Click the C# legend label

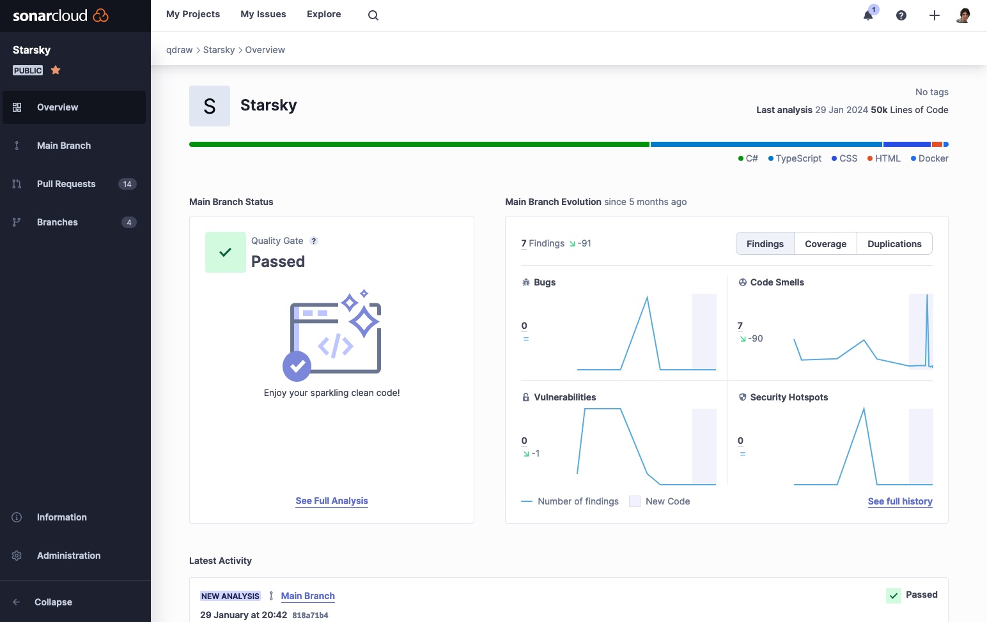[749, 158]
